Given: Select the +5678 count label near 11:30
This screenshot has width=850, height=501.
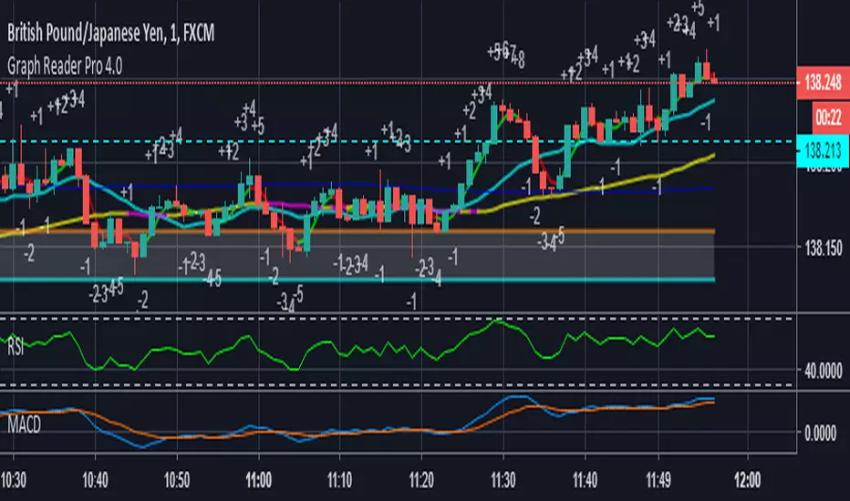Looking at the screenshot, I should point(506,54).
